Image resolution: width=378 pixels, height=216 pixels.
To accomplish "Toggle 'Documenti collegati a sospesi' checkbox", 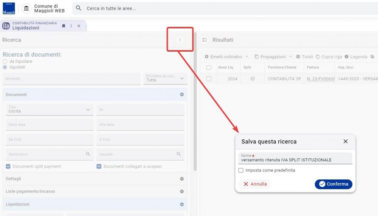I will [99, 167].
